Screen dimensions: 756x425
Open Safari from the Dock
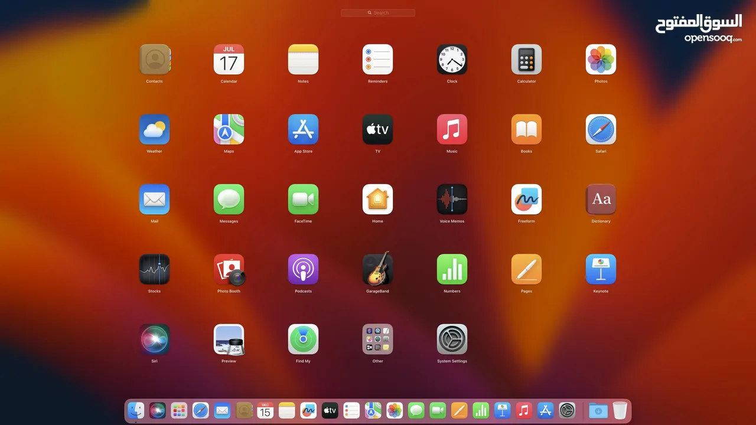201,410
